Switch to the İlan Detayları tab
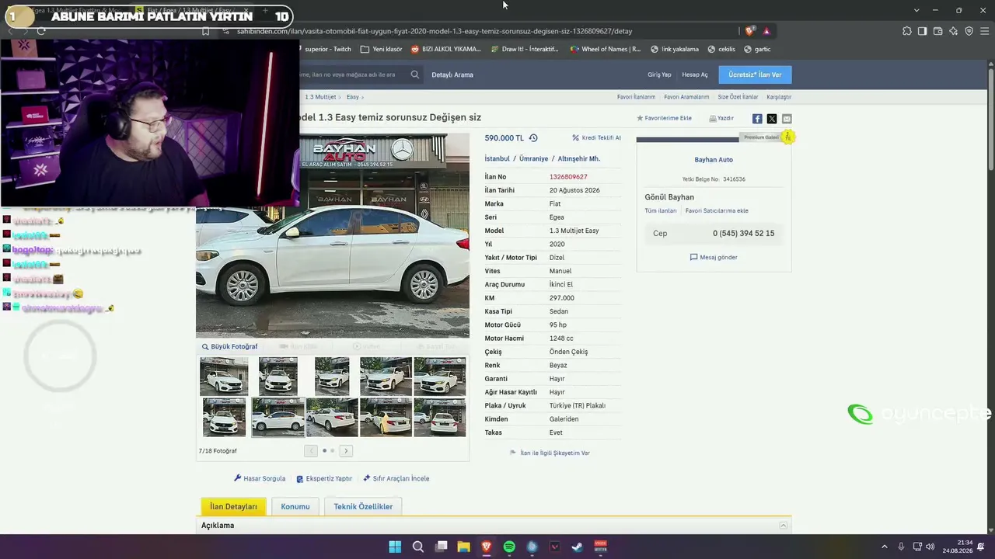995x559 pixels. click(233, 506)
